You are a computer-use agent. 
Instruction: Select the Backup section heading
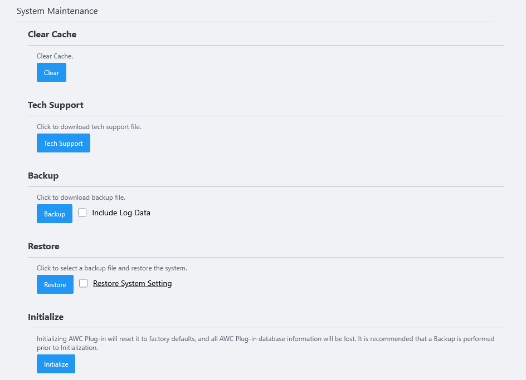[x=43, y=175]
